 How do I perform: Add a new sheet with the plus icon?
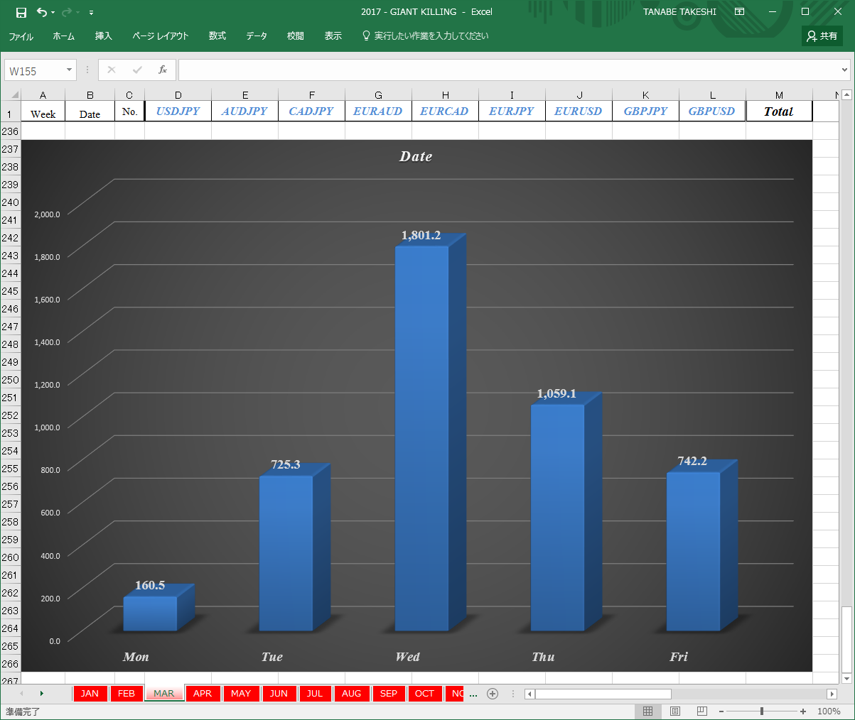[493, 694]
